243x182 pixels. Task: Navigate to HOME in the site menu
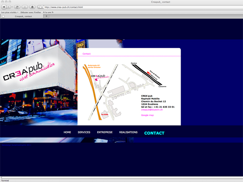tap(67, 132)
